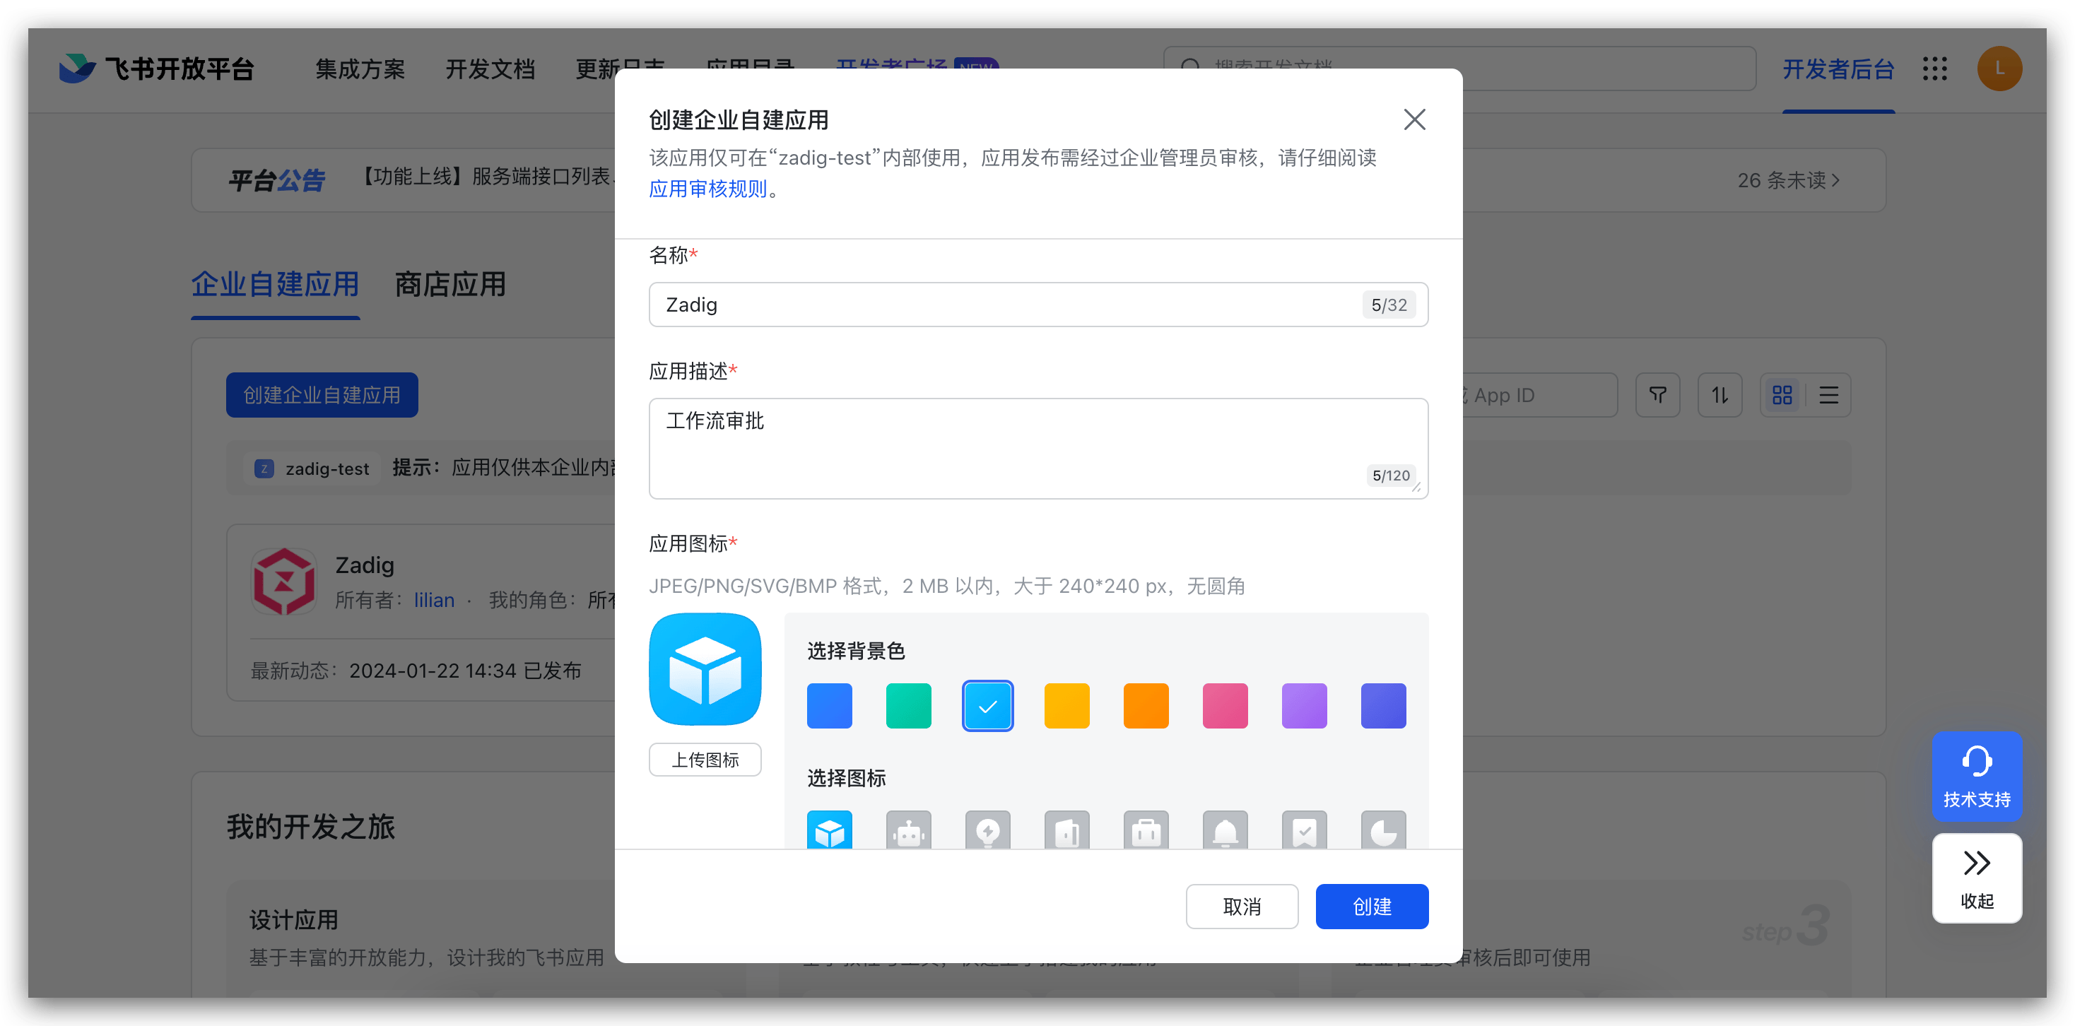Click the 创建 button
Screen dimensions: 2075x1026
1371,906
